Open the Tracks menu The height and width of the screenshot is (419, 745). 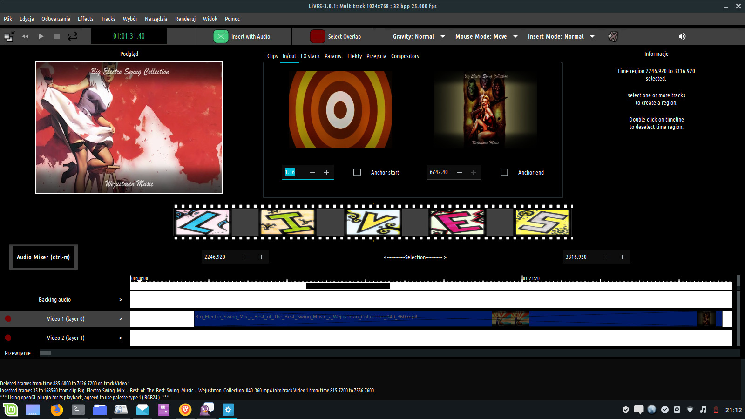(x=108, y=19)
